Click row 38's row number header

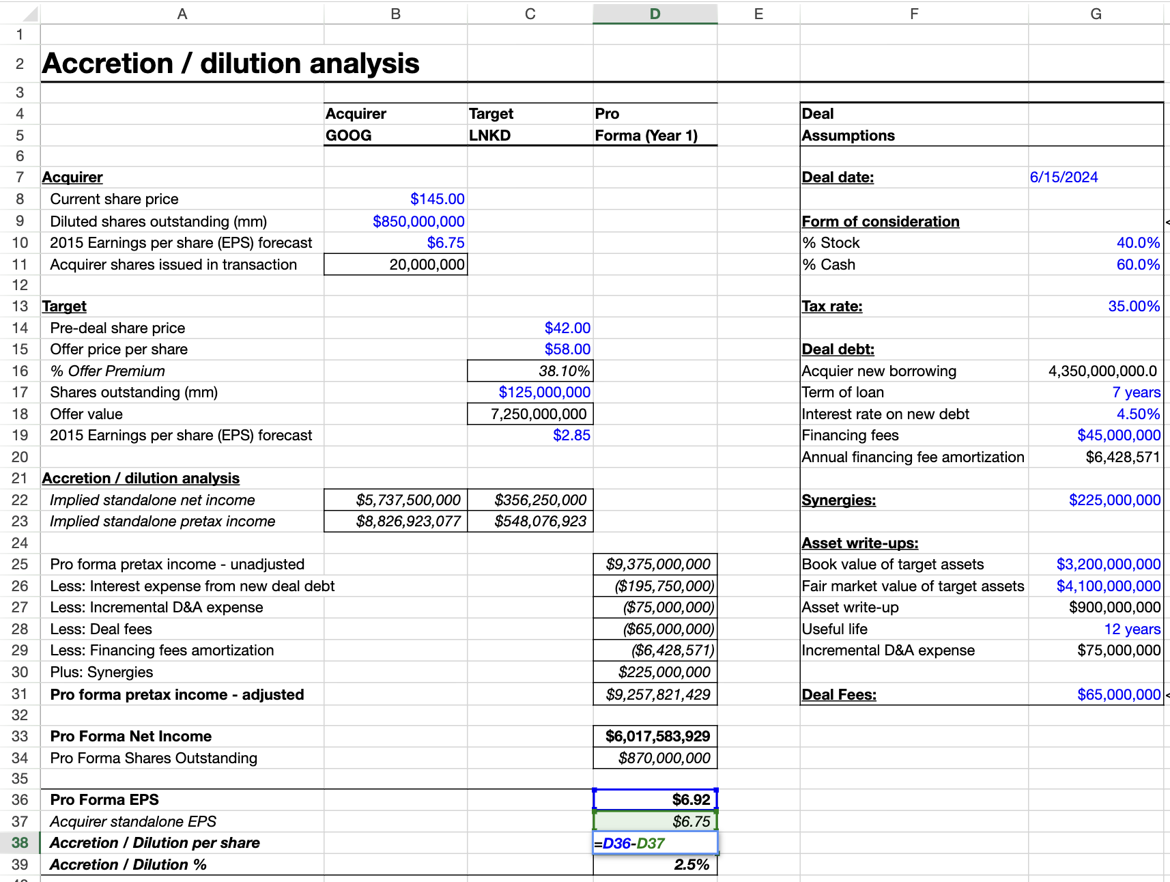tap(20, 842)
